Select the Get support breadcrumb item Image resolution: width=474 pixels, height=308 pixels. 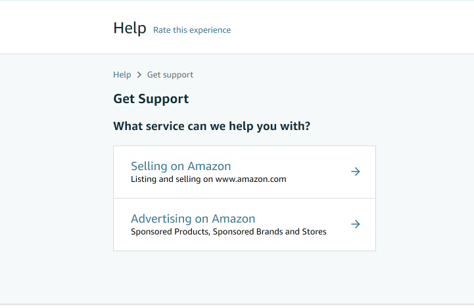(170, 75)
